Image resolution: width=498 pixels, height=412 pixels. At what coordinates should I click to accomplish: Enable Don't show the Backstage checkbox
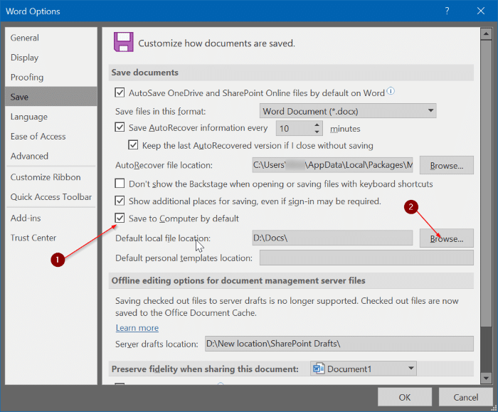tap(120, 184)
